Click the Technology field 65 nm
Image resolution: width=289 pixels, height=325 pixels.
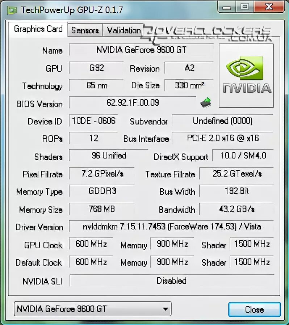point(96,85)
